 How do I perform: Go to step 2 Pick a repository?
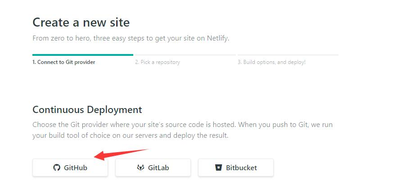158,62
